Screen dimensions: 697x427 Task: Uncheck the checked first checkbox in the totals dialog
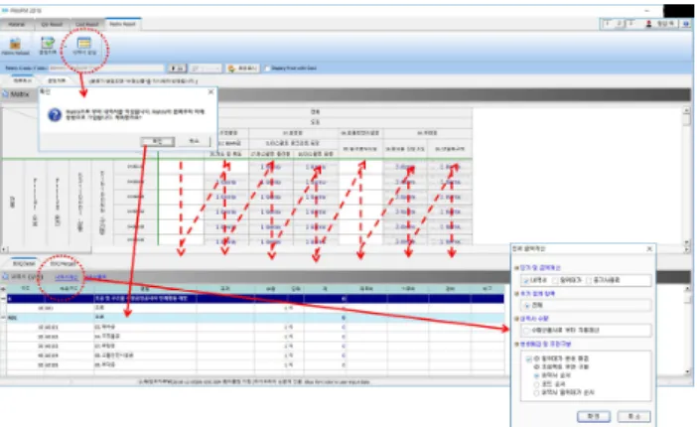click(x=526, y=280)
